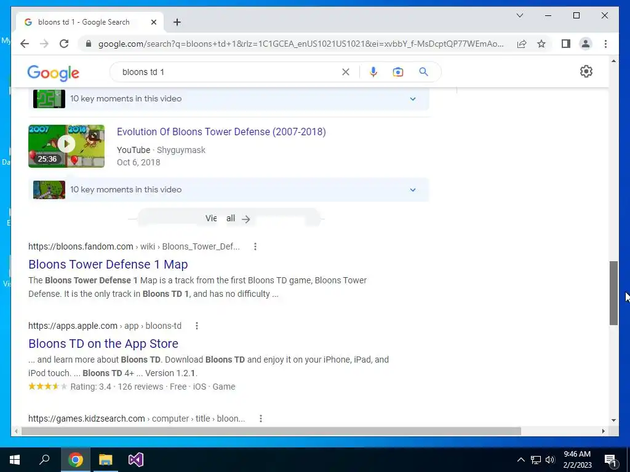Switch to Chrome in the taskbar
Screen dimensions: 630x472
click(75, 460)
